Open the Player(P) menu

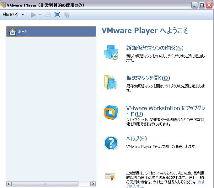10,14
